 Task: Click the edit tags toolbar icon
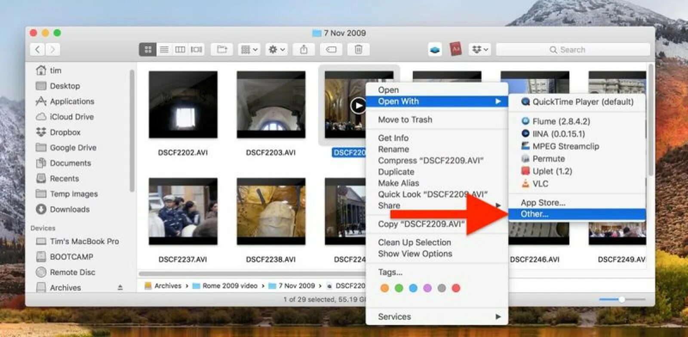(331, 49)
